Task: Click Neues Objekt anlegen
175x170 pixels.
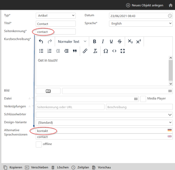Action: [x=145, y=5]
